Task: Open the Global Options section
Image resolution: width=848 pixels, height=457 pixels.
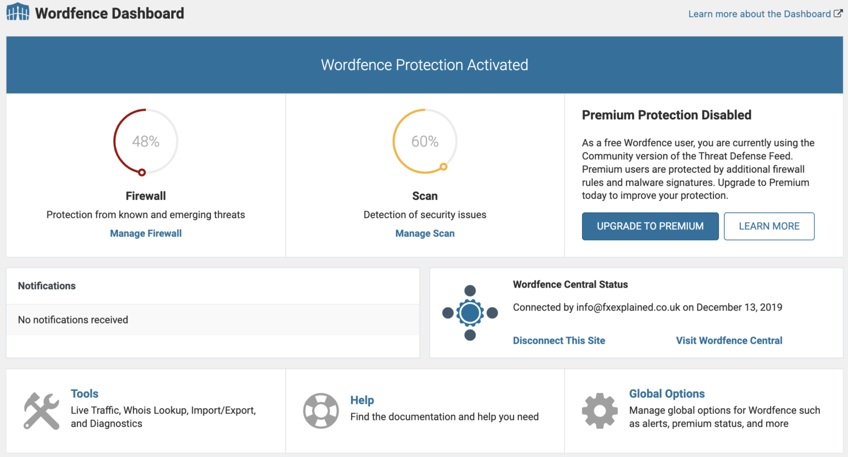Action: coord(666,394)
